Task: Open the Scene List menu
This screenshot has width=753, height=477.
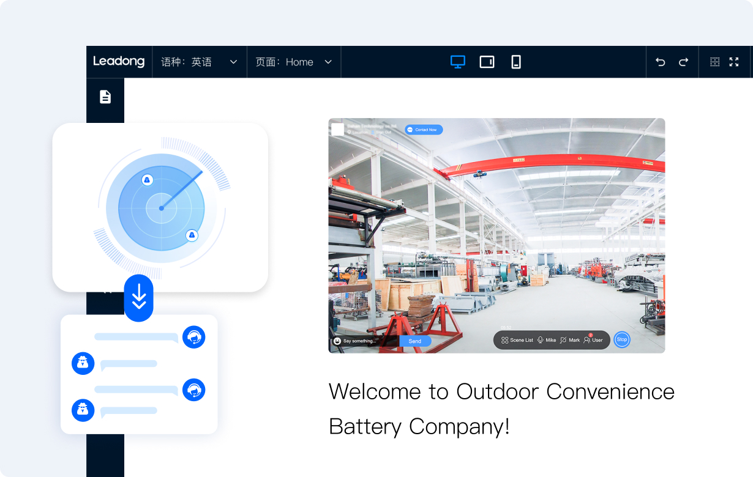Action: [517, 340]
